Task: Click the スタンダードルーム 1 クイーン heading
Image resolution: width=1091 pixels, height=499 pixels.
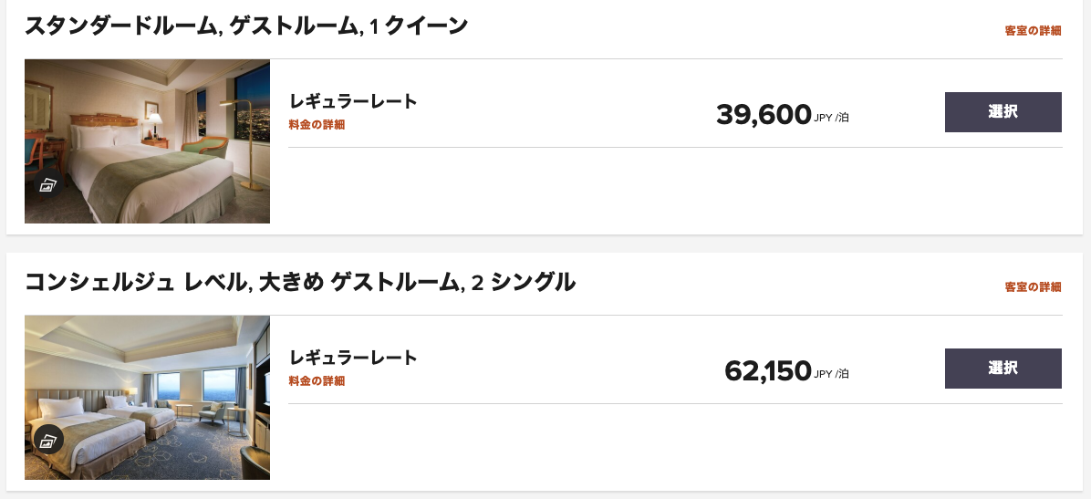Action: 246,26
